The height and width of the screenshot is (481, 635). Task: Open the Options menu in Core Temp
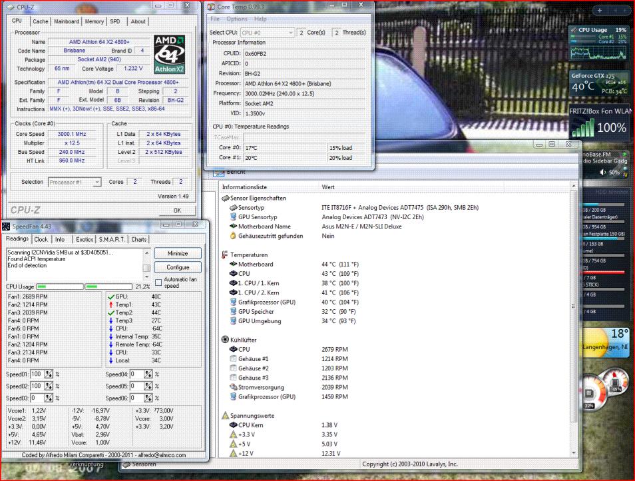click(x=237, y=19)
